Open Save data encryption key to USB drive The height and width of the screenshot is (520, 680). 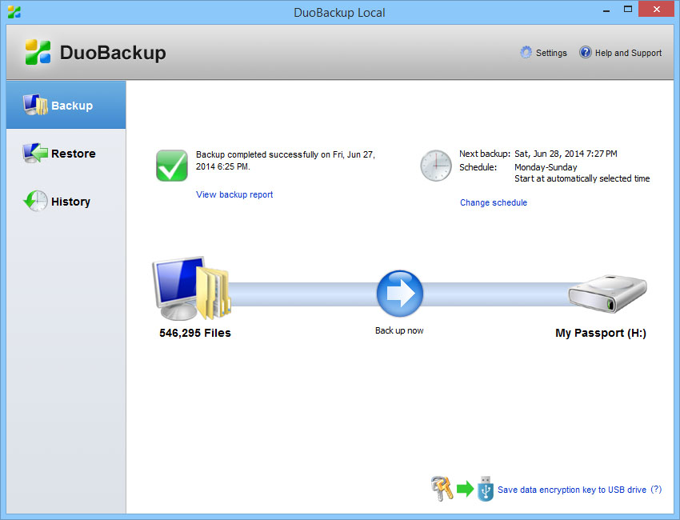tap(572, 490)
